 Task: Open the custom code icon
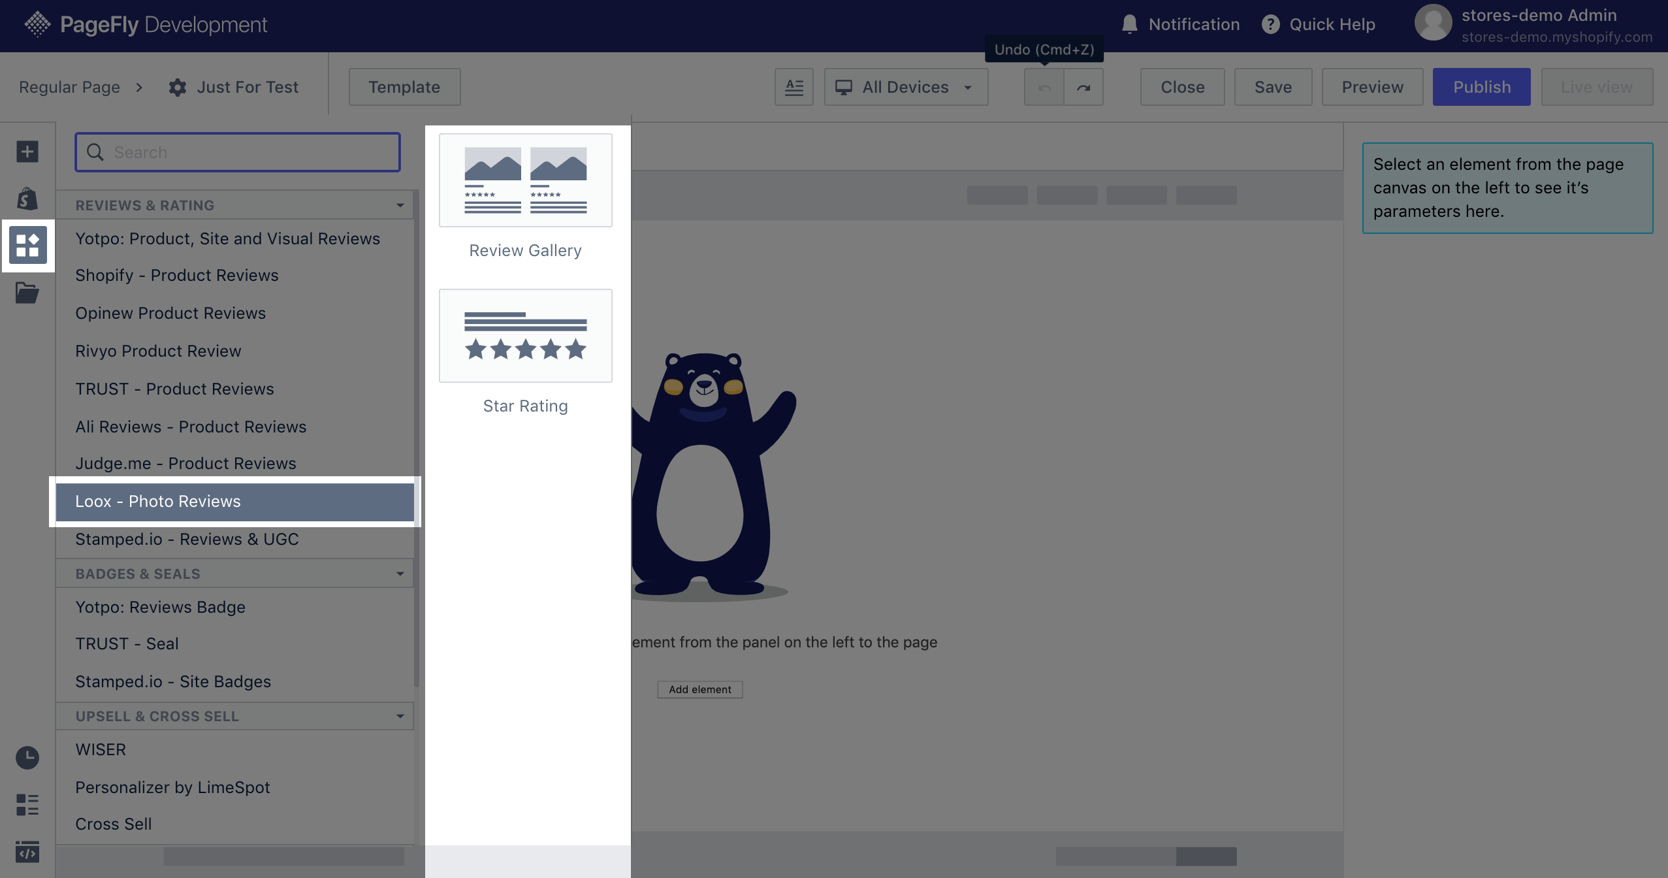pyautogui.click(x=27, y=852)
